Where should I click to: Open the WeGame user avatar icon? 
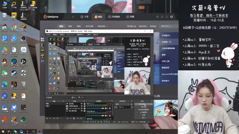click(171, 17)
